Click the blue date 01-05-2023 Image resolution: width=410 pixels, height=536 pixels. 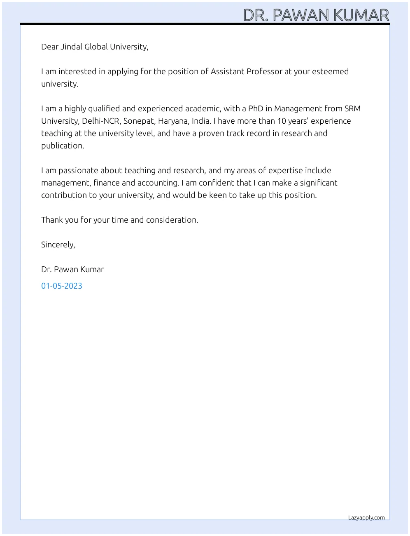pyautogui.click(x=62, y=286)
